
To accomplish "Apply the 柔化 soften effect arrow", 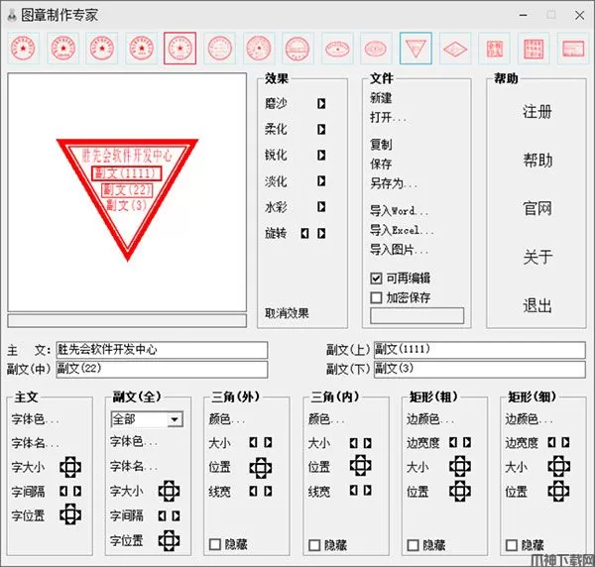I will 321,129.
